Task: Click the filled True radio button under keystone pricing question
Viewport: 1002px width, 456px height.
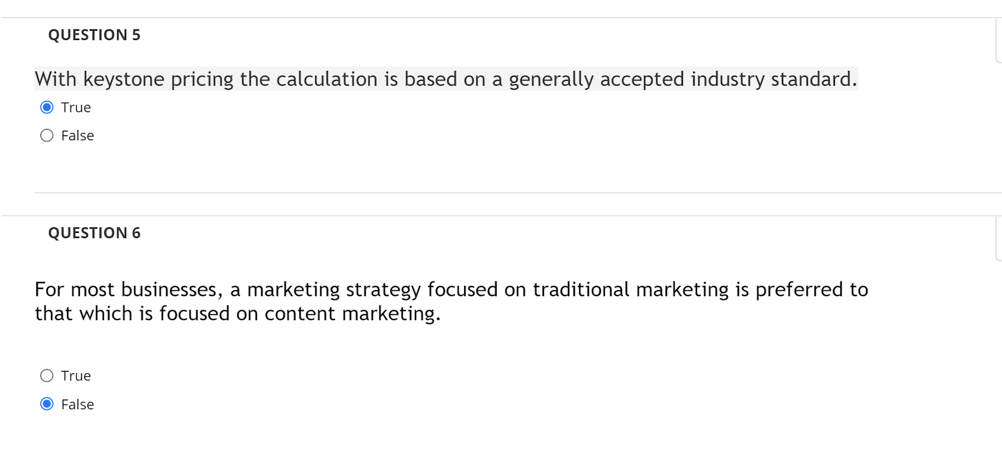Action: click(47, 107)
